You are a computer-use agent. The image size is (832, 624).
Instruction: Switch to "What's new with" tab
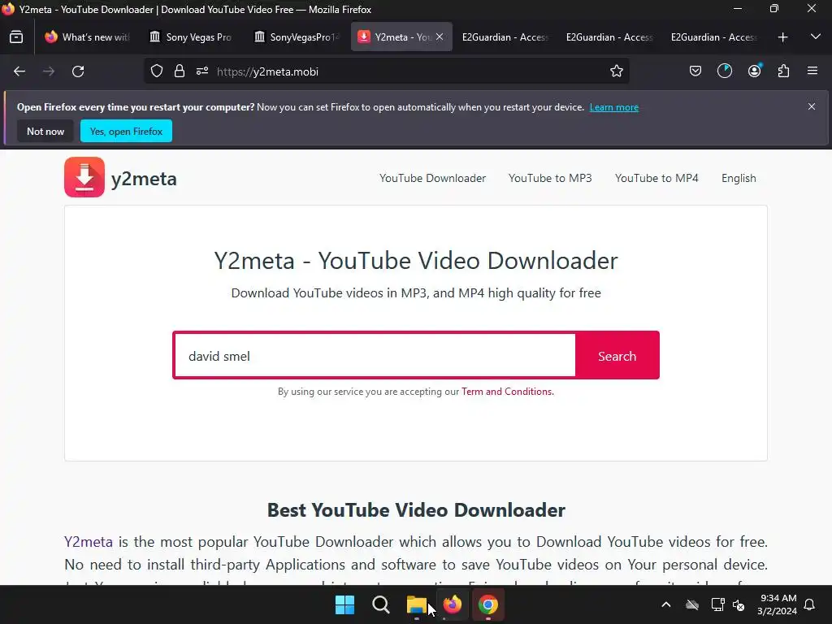(88, 37)
